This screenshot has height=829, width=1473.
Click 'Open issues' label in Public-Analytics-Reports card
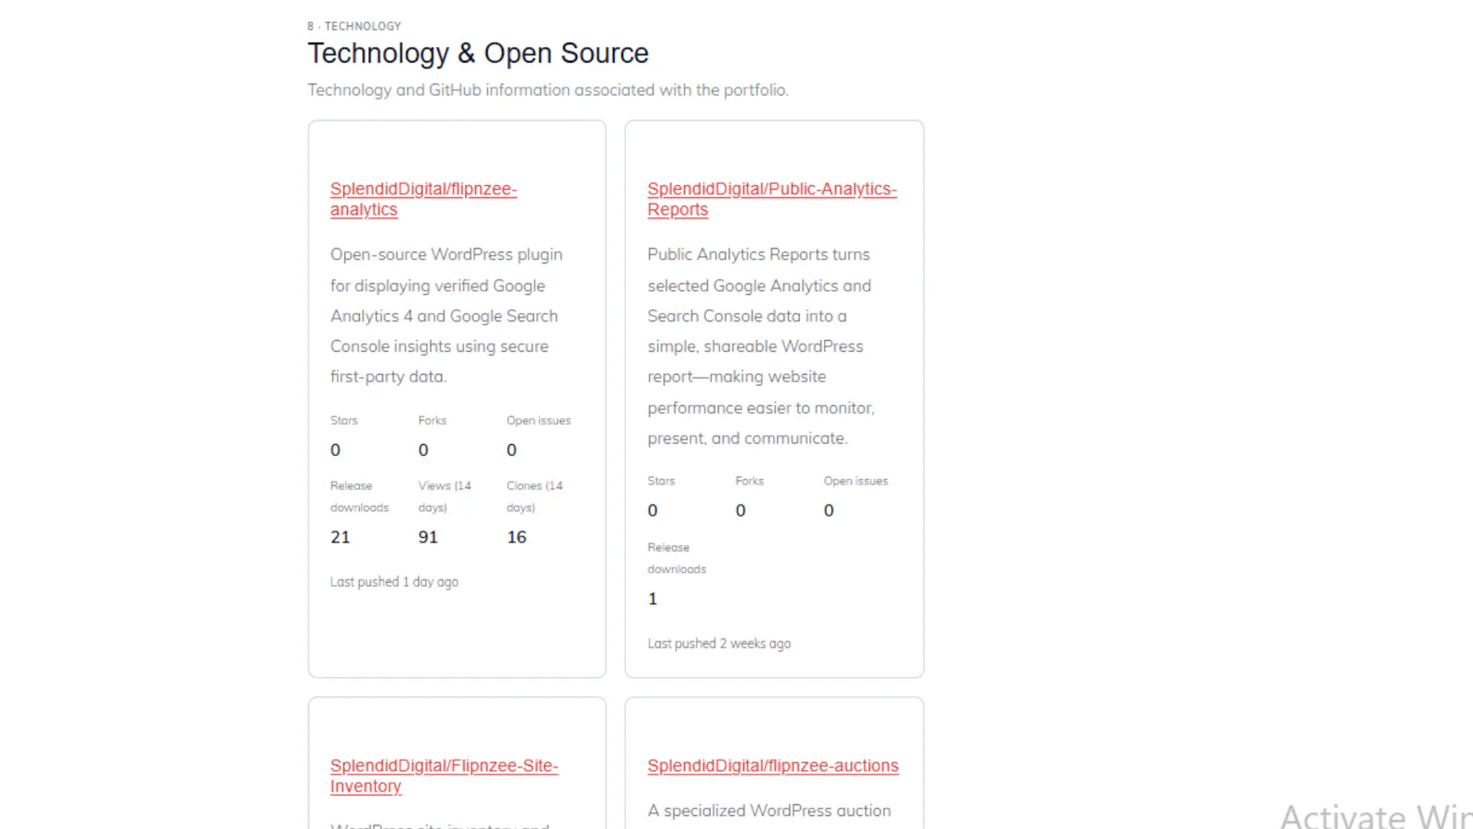pyautogui.click(x=856, y=481)
